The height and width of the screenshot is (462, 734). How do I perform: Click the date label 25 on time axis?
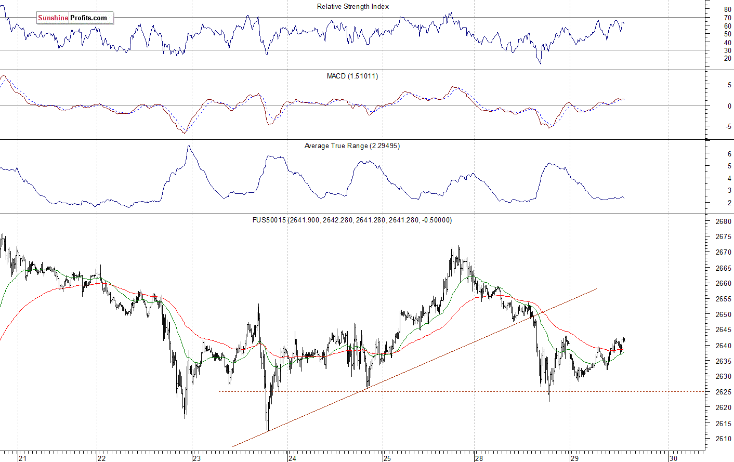387,458
